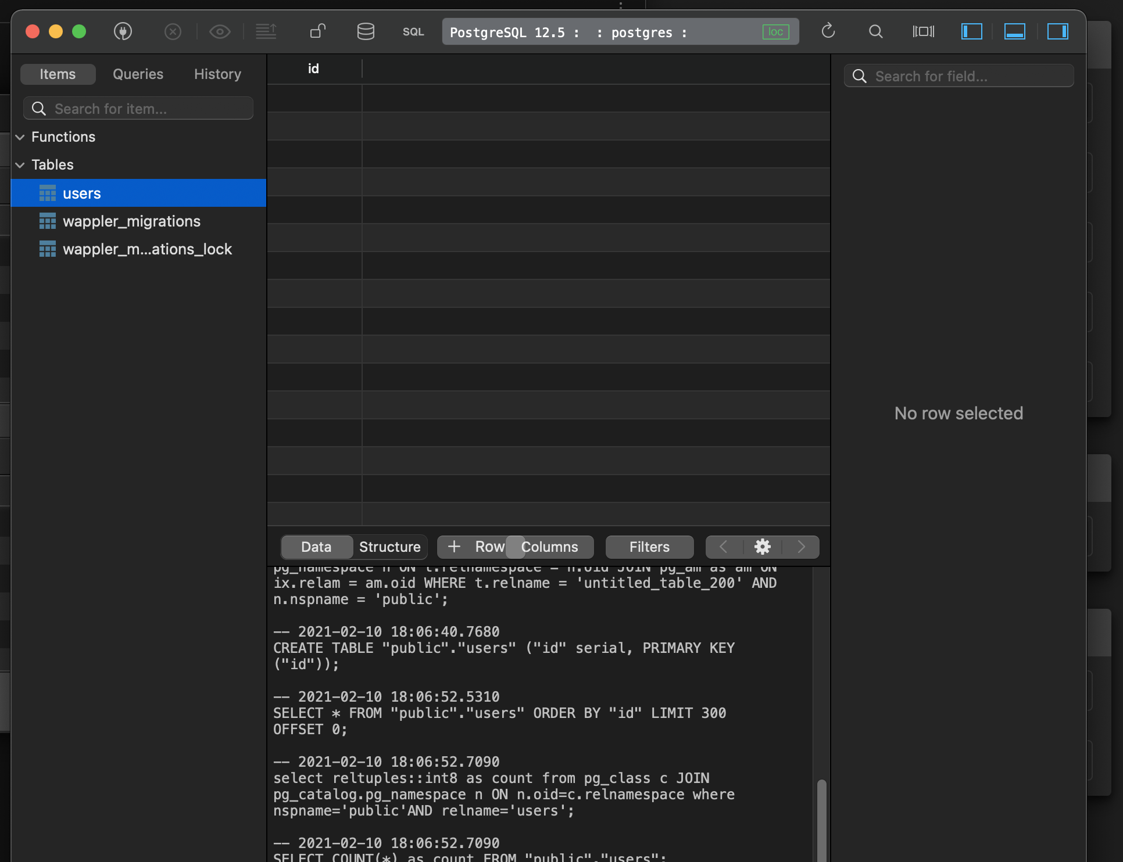Switch to the Queries tab
1123x862 pixels.
click(138, 74)
